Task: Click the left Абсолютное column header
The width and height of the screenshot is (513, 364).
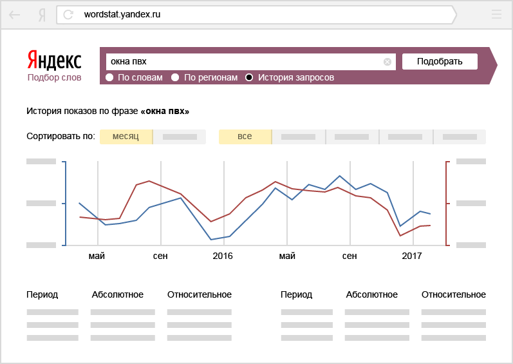Action: [117, 294]
